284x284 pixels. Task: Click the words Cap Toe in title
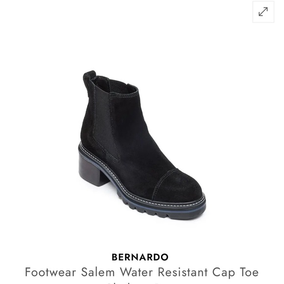236,273
